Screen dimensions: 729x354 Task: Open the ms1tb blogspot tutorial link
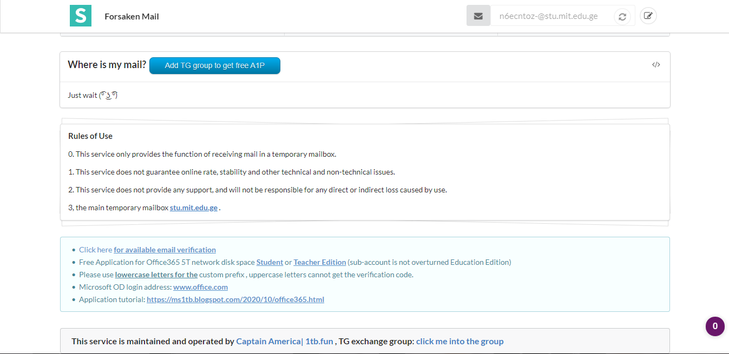(x=235, y=299)
